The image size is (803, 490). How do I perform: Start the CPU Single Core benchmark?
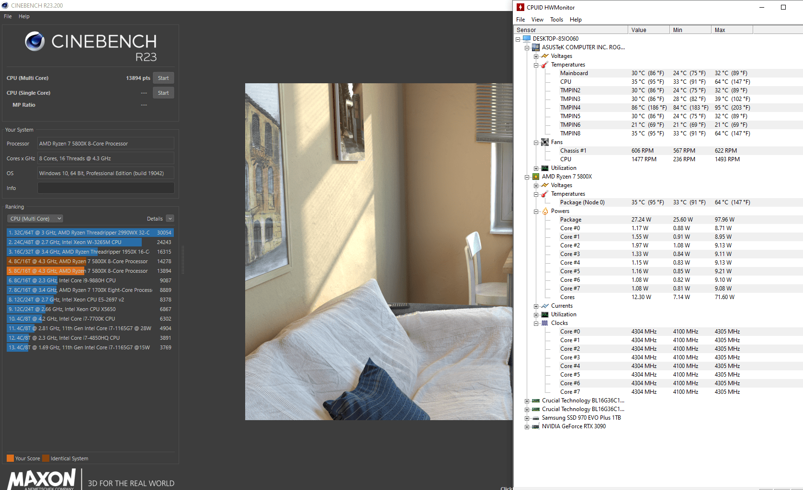163,93
